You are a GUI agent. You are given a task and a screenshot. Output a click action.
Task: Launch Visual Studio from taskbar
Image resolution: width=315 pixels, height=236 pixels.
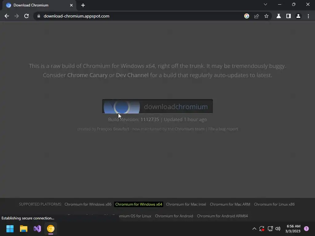coord(37,229)
